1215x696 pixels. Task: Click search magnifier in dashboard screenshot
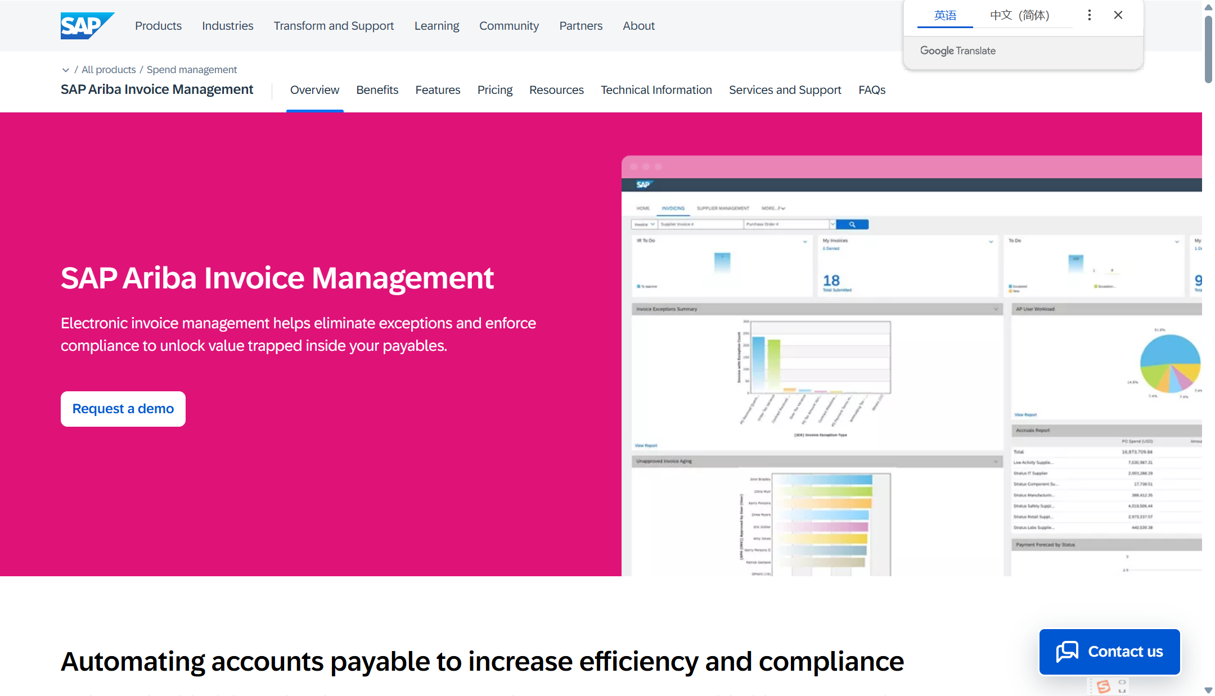[852, 224]
